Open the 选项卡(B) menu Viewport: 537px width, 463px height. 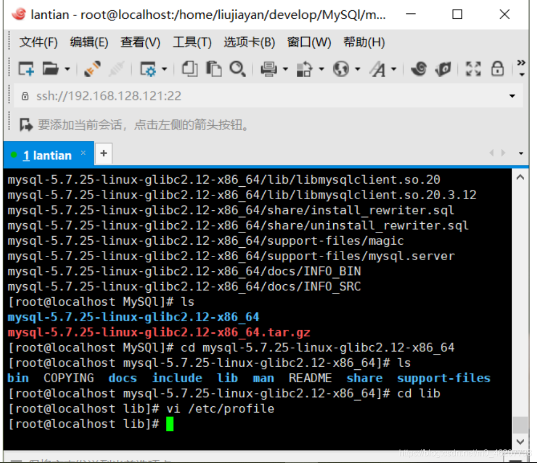[x=249, y=42]
